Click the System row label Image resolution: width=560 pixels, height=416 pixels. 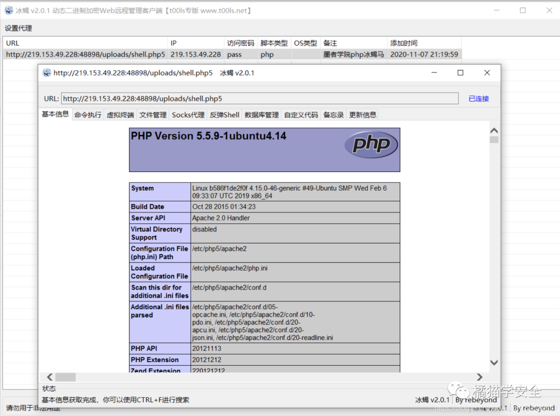[x=142, y=188]
